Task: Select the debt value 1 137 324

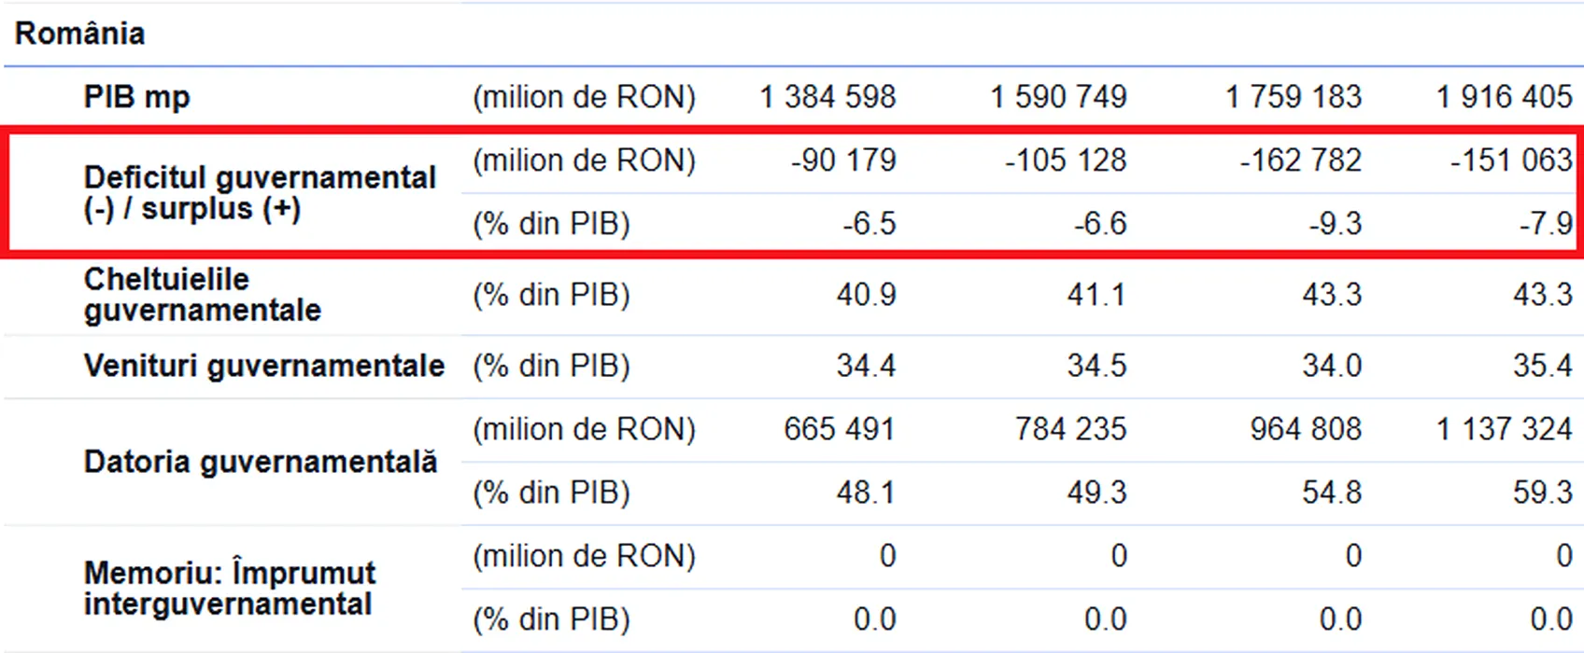Action: click(1504, 429)
